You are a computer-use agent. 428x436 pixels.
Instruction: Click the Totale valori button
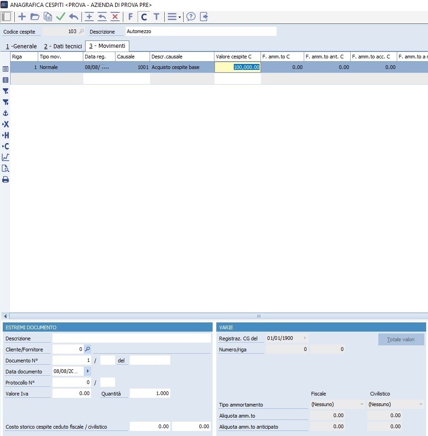coord(401,340)
